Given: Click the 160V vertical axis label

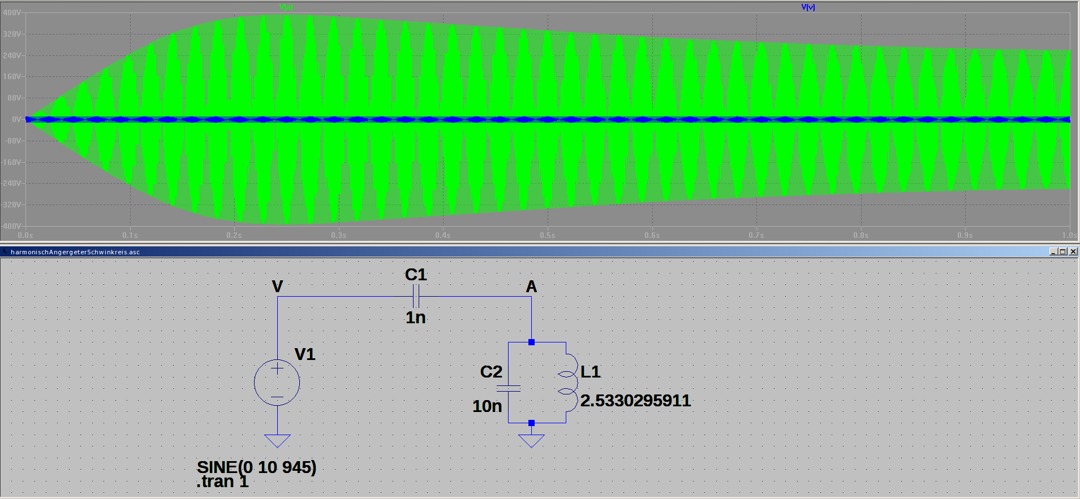Looking at the screenshot, I should 12,76.
